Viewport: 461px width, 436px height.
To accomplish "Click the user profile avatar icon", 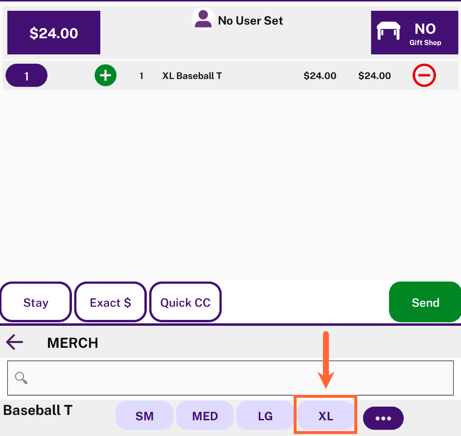I will coord(203,19).
